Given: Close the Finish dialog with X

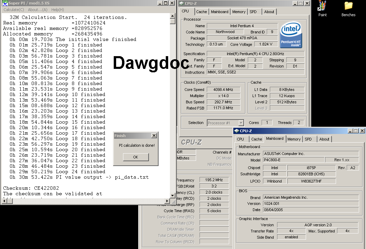Looking at the screenshot, I should click(x=154, y=136).
